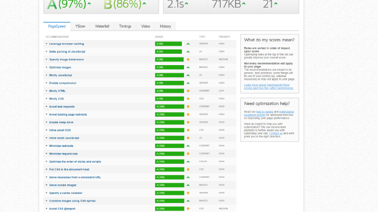Open the Waterfall tab
Viewport: 378px width, 212px height.
pyautogui.click(x=102, y=27)
